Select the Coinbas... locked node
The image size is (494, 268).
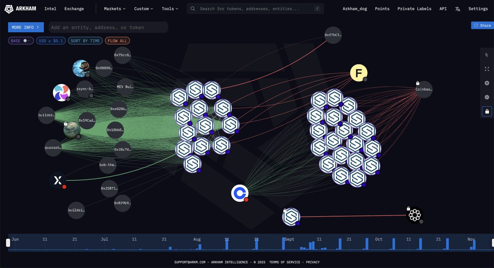click(424, 89)
